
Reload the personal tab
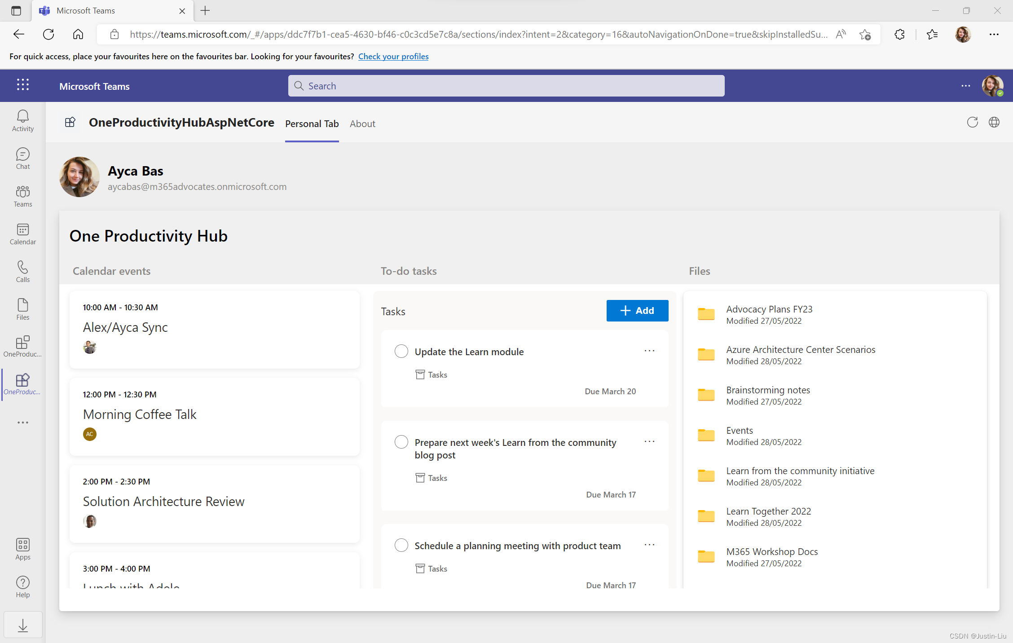(973, 122)
